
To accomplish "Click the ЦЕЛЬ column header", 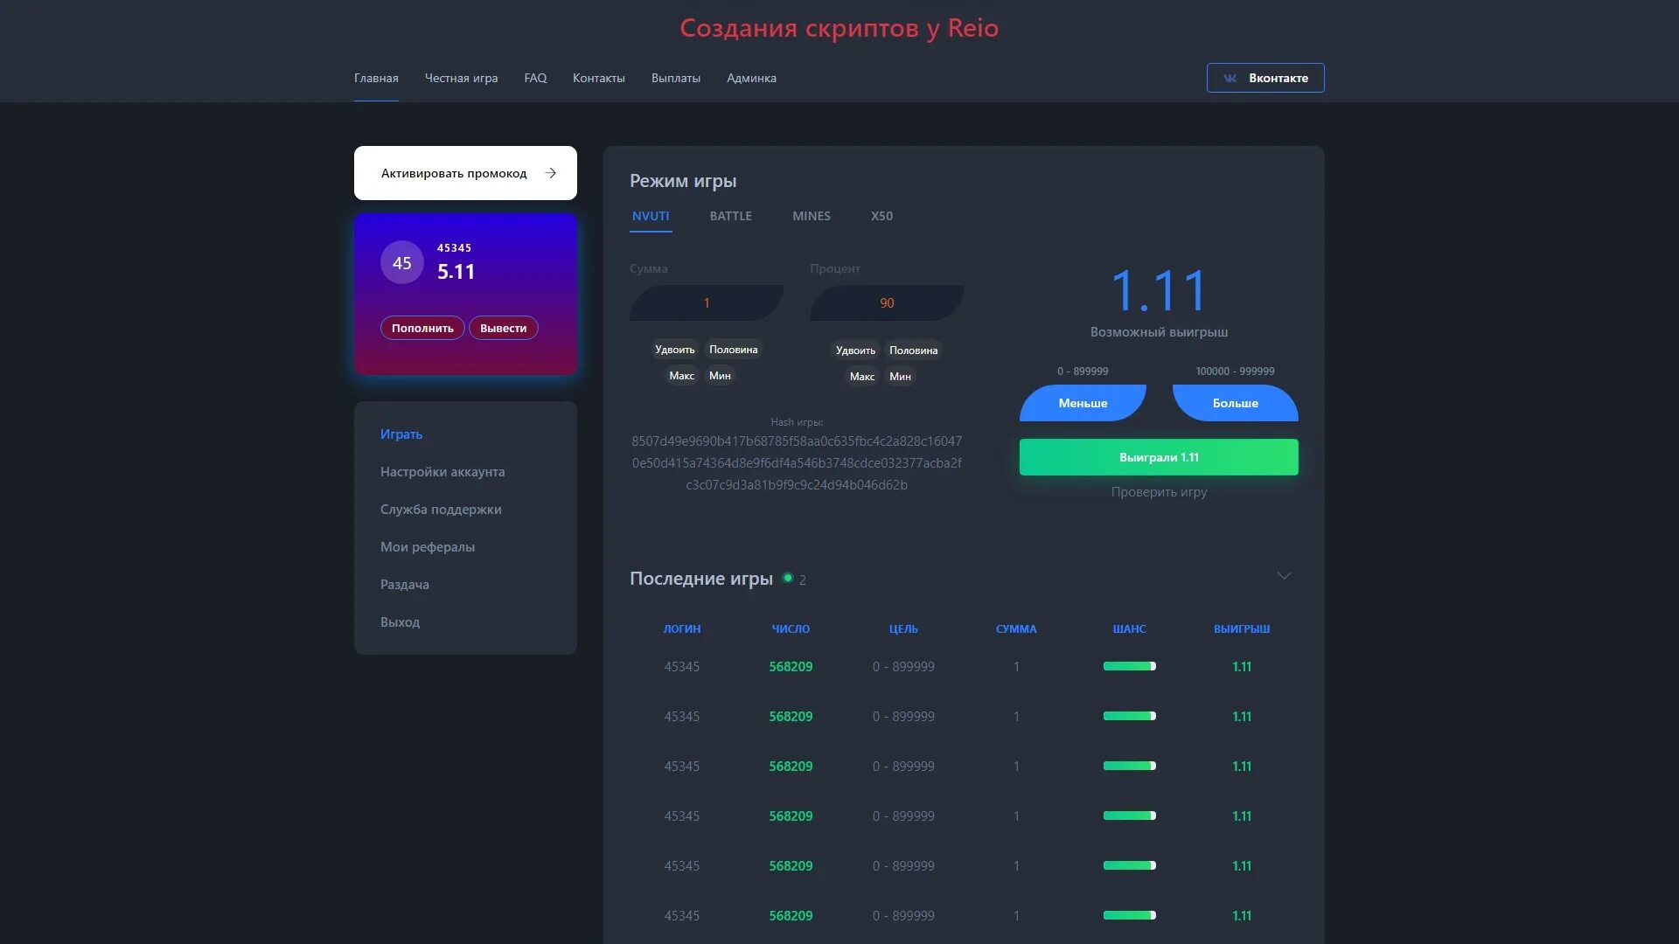I will (x=903, y=628).
